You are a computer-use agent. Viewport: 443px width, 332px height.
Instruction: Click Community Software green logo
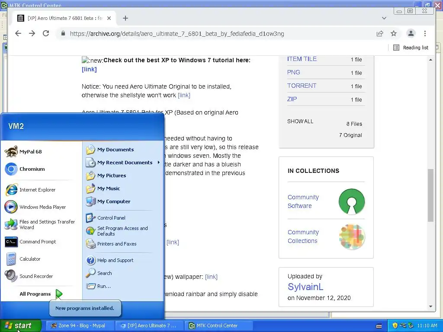click(352, 201)
